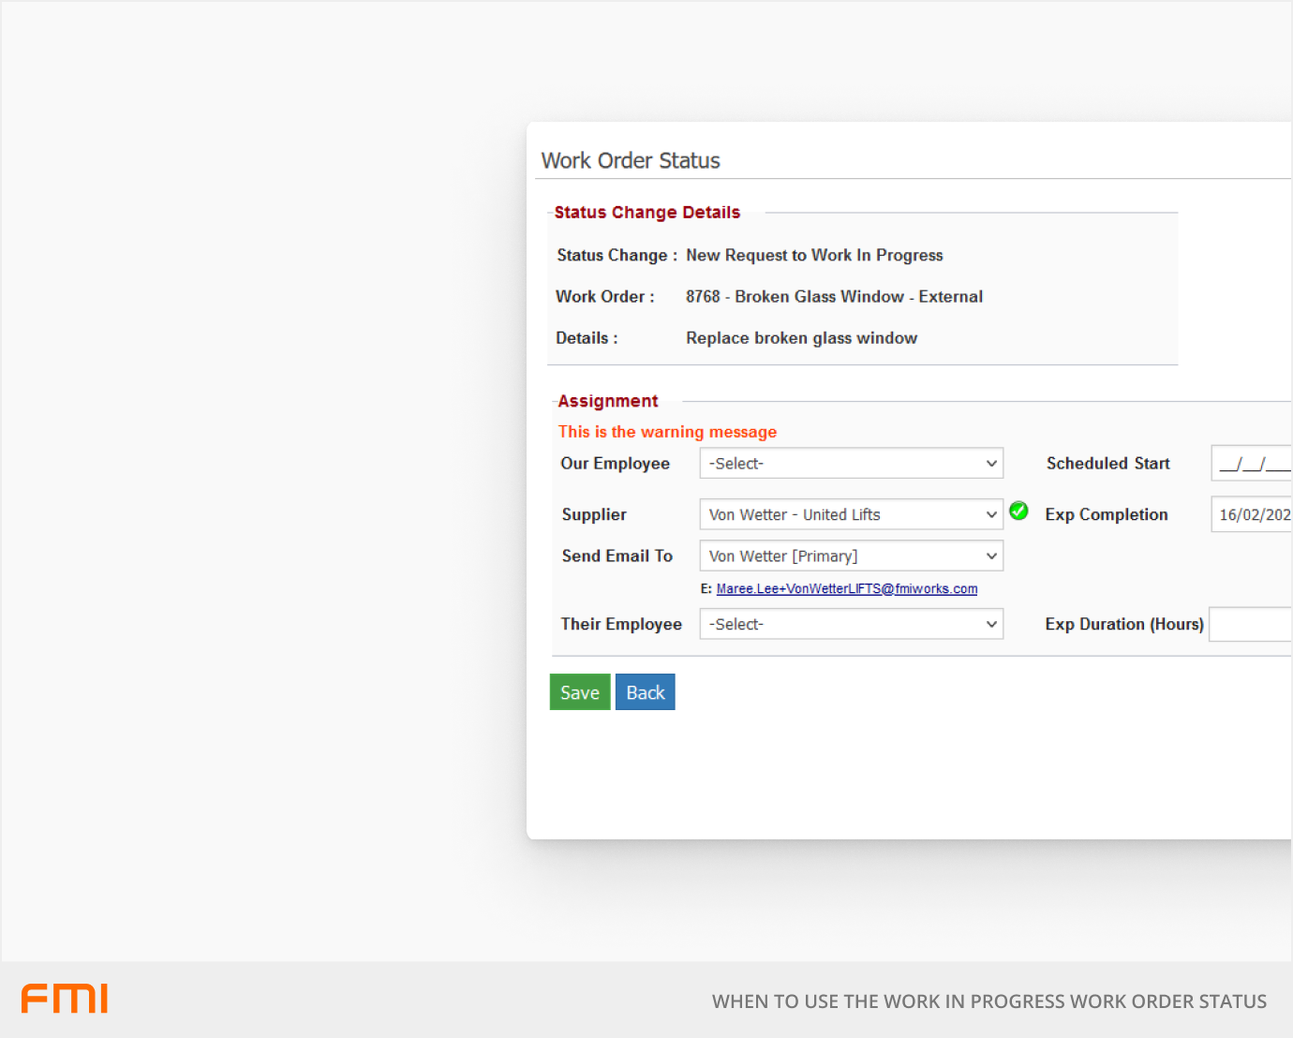Click the Exp Completion date field
The width and height of the screenshot is (1293, 1038).
pyautogui.click(x=1253, y=514)
